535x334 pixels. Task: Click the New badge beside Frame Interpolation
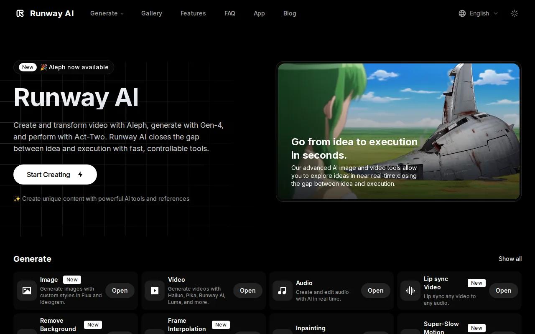click(221, 325)
